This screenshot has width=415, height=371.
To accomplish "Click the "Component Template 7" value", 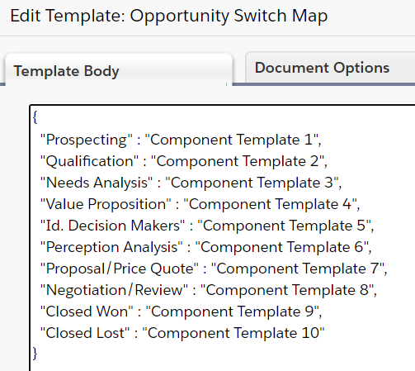I will [x=298, y=269].
